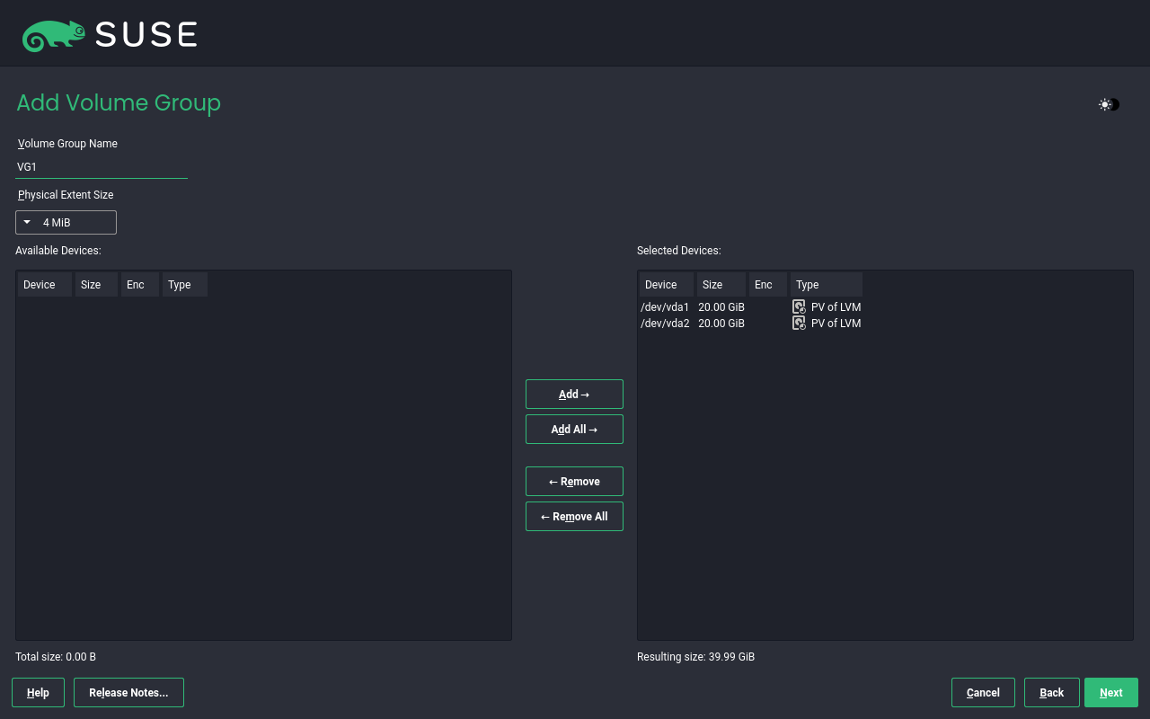The height and width of the screenshot is (719, 1150).
Task: Proceed with the Next button
Action: (1110, 693)
